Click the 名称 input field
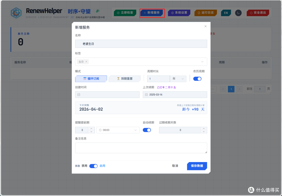Viewport: 282px width, 196px height. 141,44
